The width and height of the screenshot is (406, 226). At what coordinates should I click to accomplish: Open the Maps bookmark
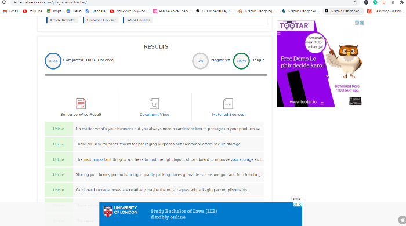54,11
